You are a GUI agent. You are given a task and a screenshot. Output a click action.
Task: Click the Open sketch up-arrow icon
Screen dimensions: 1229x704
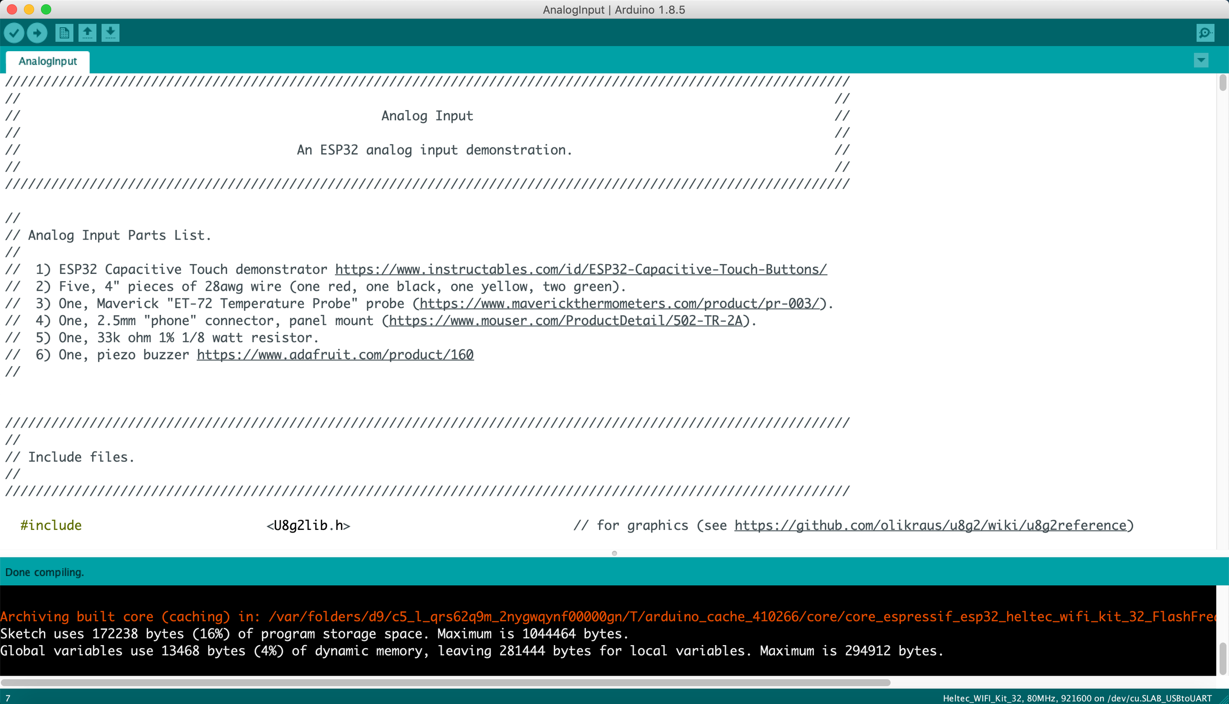tap(88, 33)
